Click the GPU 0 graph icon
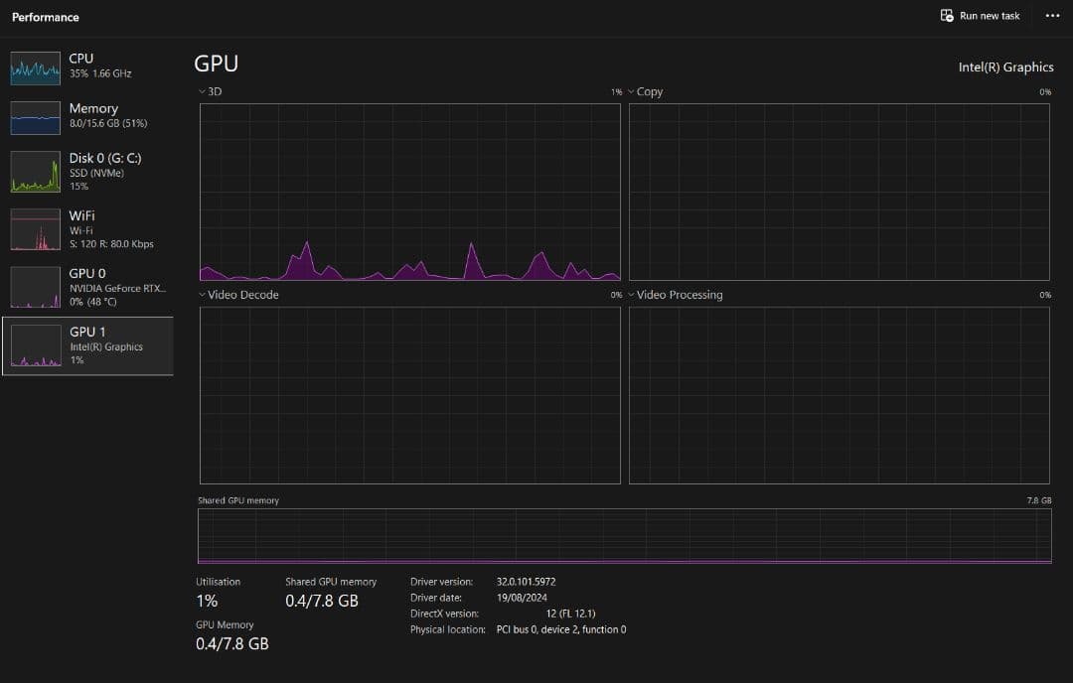The height and width of the screenshot is (683, 1073). pos(35,287)
